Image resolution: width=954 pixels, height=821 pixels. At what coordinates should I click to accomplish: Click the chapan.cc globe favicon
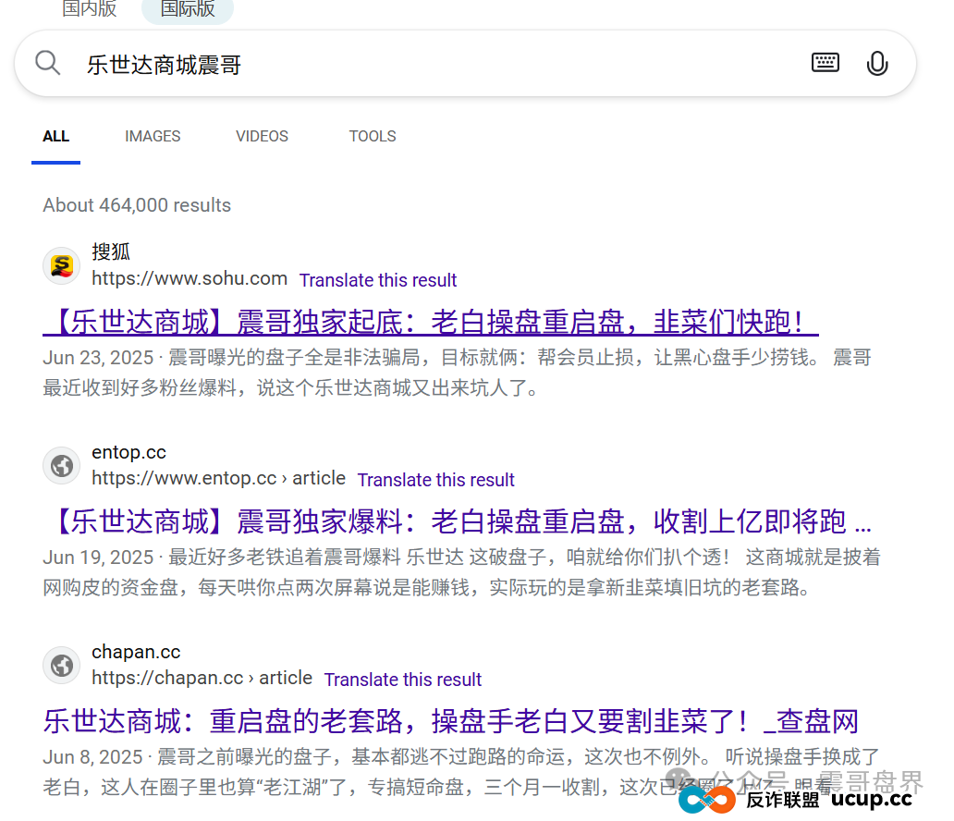point(61,665)
